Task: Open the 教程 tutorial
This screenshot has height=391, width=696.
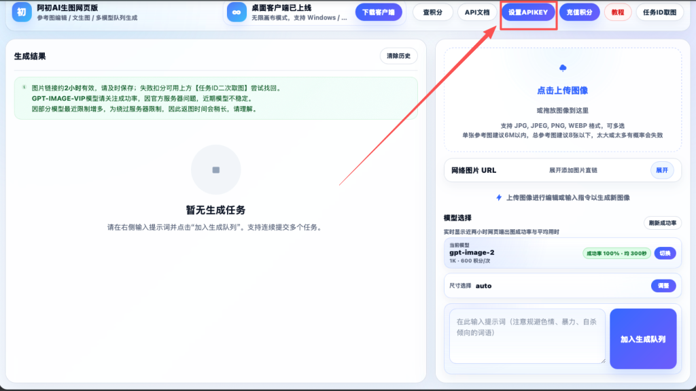Action: click(x=618, y=12)
